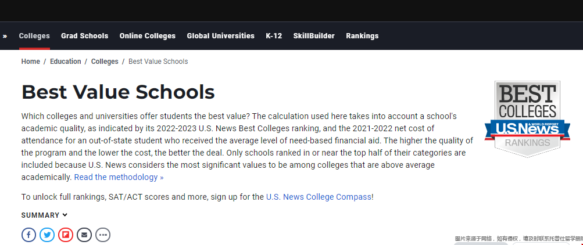The image size is (583, 245).
Task: Select Rankings in the navigation bar
Action: tap(362, 36)
